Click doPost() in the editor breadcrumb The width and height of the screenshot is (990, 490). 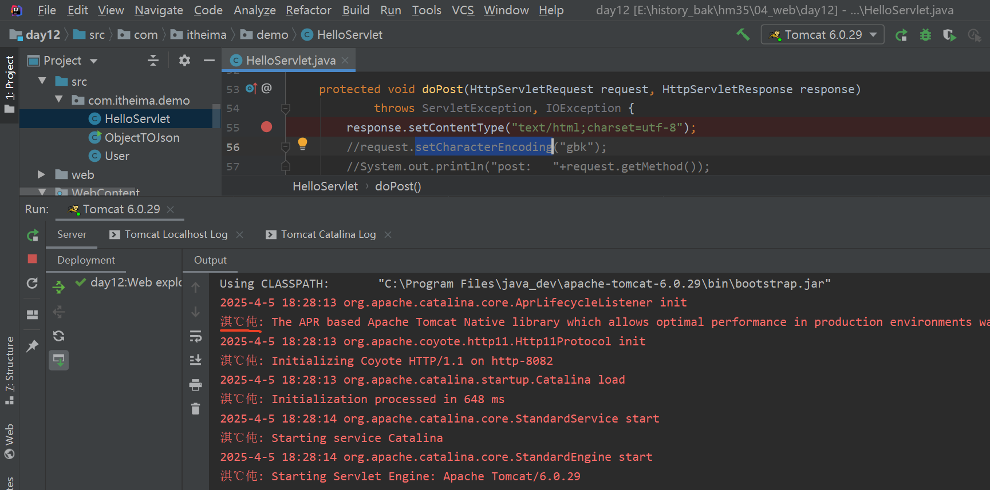[398, 186]
